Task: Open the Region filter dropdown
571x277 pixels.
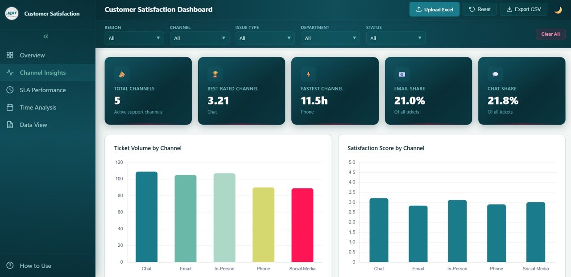Action: 134,38
